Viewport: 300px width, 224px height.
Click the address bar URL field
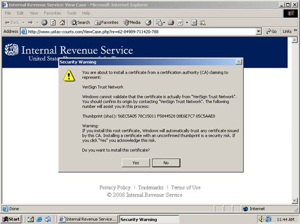141,32
